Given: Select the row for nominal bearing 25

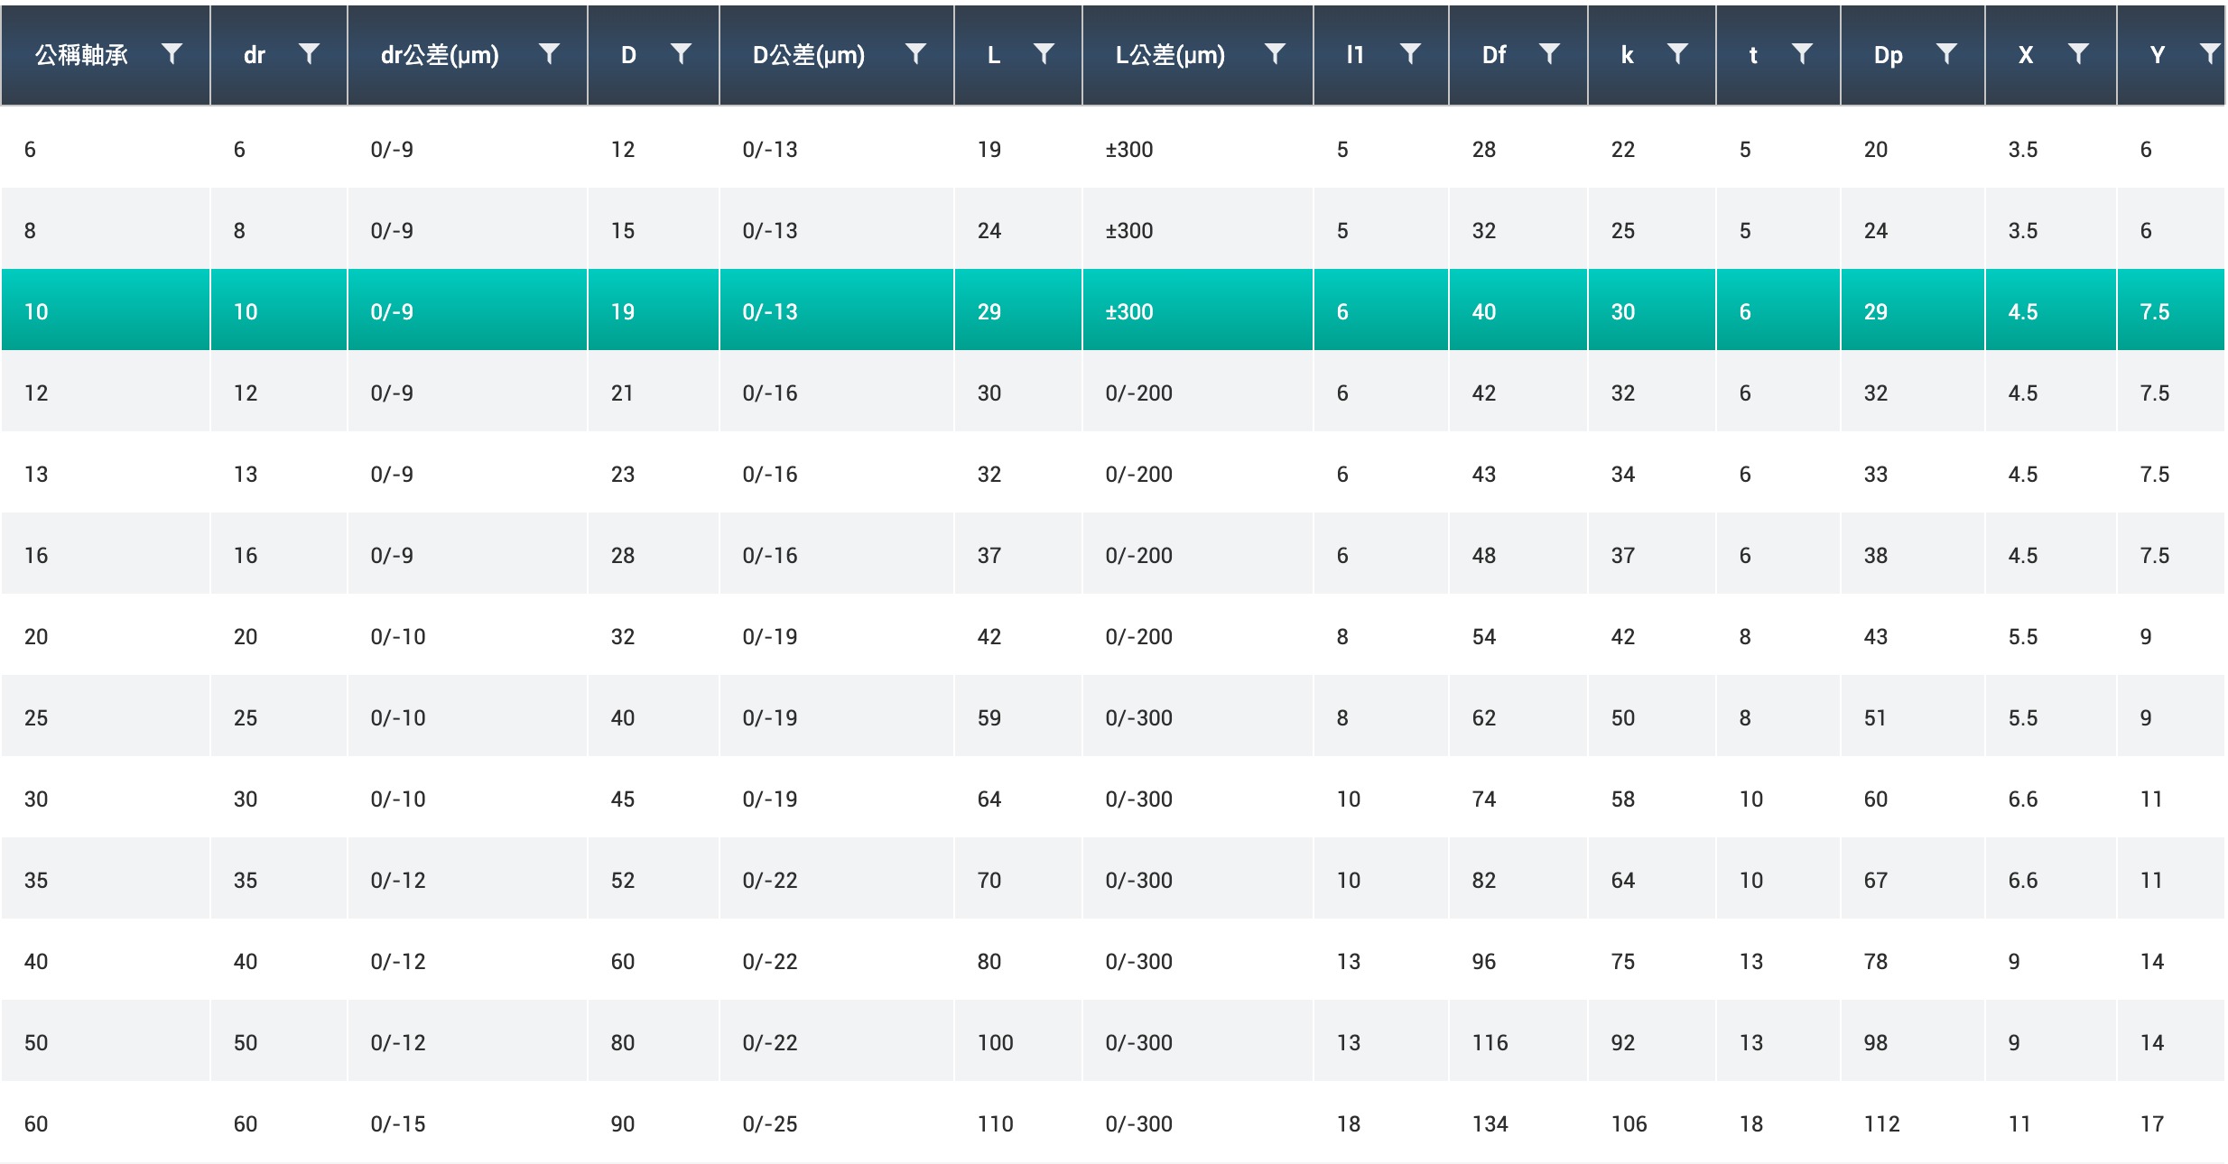Looking at the screenshot, I should (36, 717).
